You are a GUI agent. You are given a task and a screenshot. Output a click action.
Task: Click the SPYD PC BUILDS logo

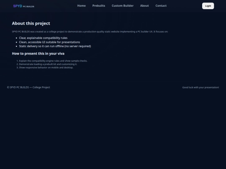tap(23, 6)
